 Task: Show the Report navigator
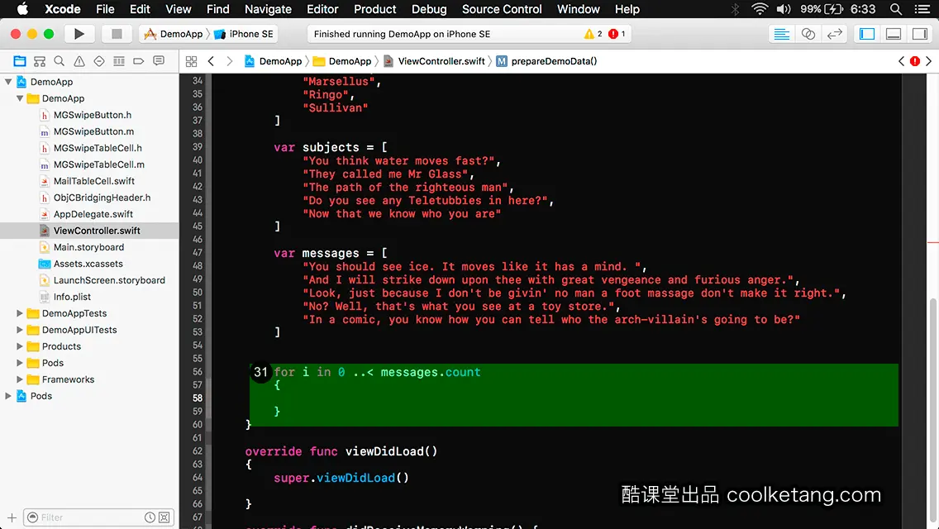pyautogui.click(x=159, y=61)
